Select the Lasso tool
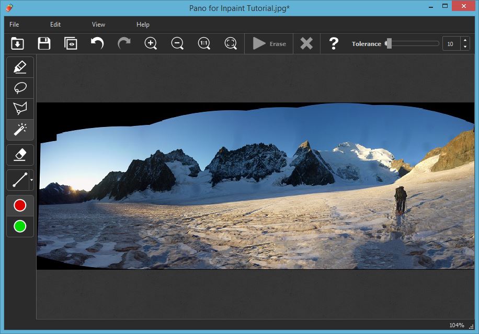This screenshot has width=479, height=334. point(20,88)
